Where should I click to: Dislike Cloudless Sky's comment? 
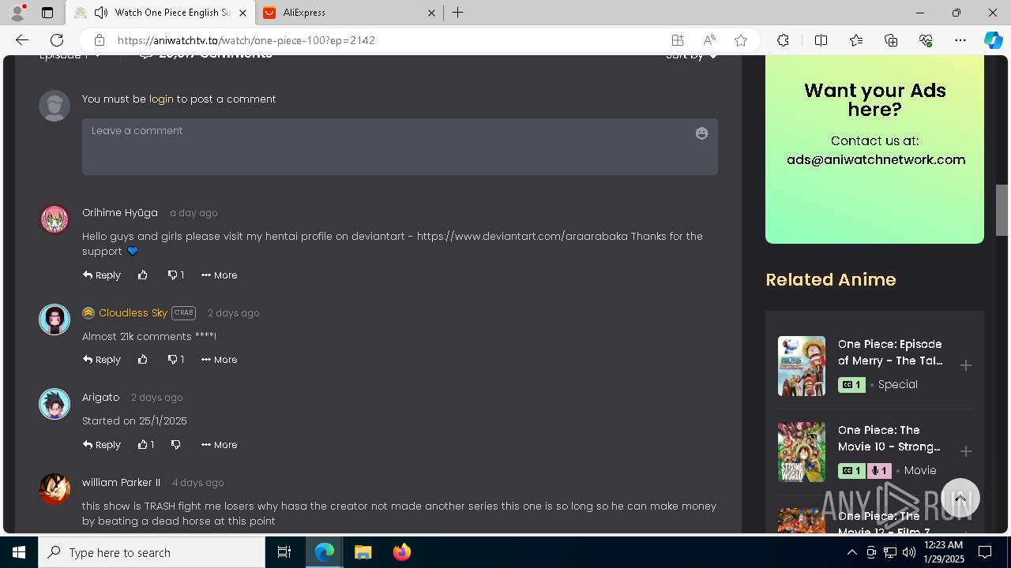coord(175,360)
